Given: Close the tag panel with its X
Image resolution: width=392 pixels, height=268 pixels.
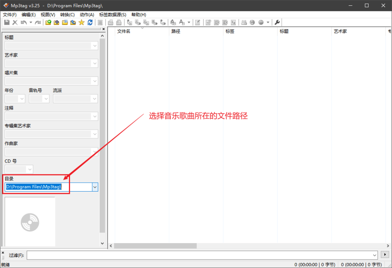Looking at the screenshot, I should [103, 29].
